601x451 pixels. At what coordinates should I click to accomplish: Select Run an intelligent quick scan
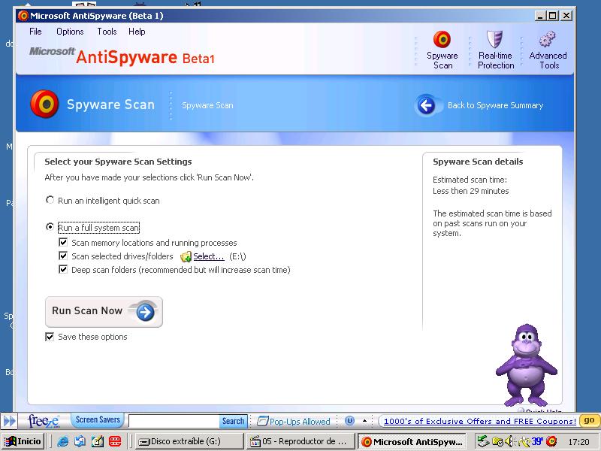[x=50, y=200]
